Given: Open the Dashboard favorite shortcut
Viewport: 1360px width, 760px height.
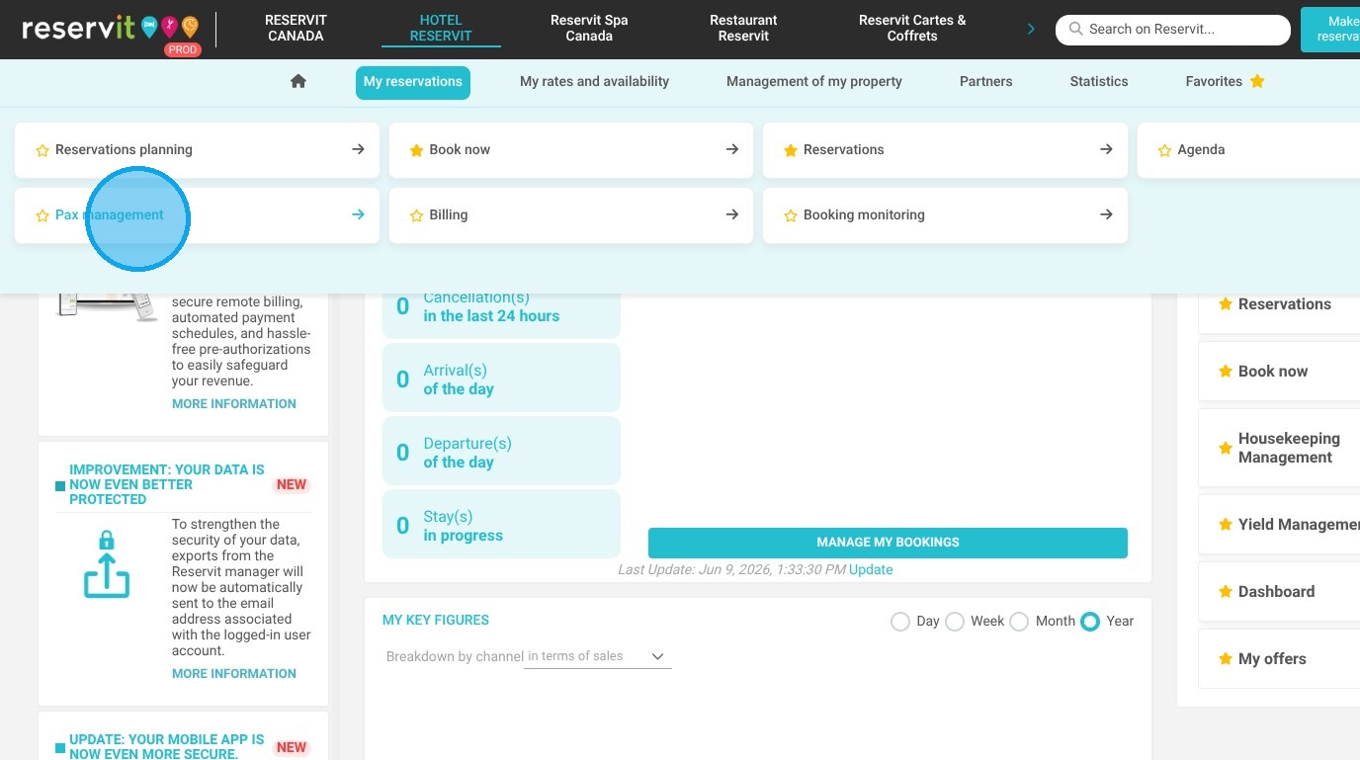Looking at the screenshot, I should (1279, 592).
